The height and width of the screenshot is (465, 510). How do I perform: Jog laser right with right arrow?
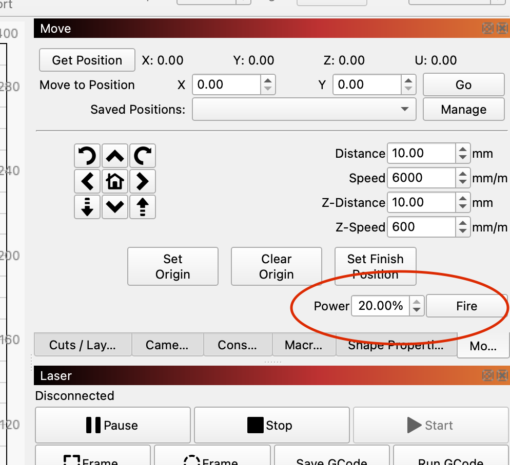click(x=142, y=181)
